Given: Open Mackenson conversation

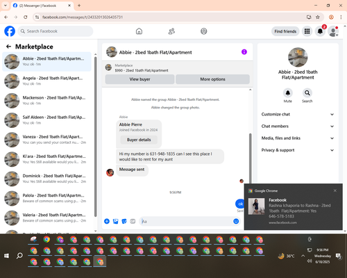Looking at the screenshot, I should point(46,101).
